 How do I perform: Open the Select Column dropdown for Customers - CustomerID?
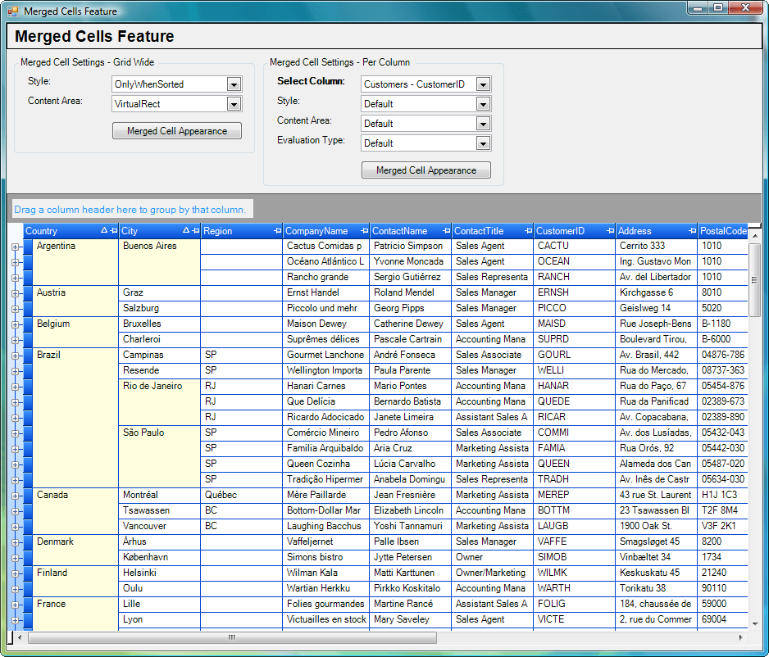483,84
